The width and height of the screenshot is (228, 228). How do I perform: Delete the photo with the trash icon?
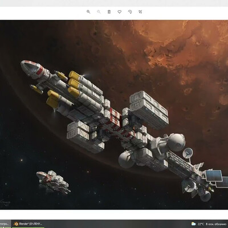click(109, 12)
